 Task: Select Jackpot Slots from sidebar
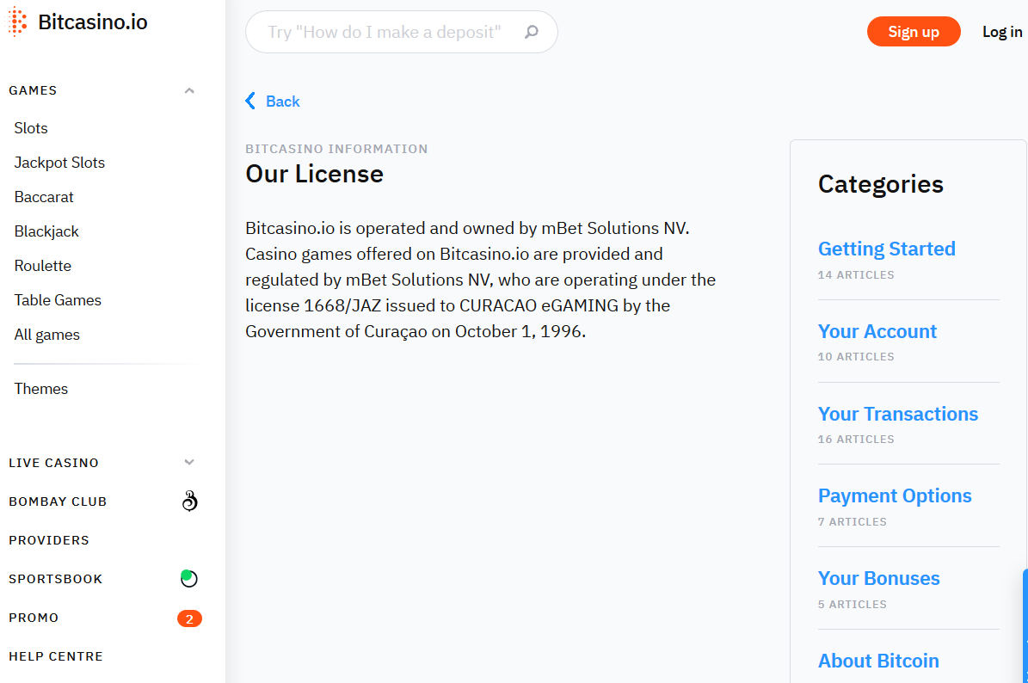[x=59, y=163]
